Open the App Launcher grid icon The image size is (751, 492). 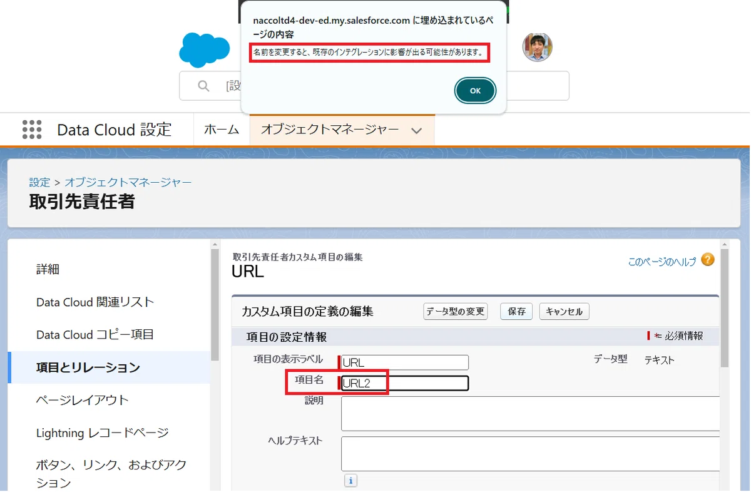click(x=32, y=130)
